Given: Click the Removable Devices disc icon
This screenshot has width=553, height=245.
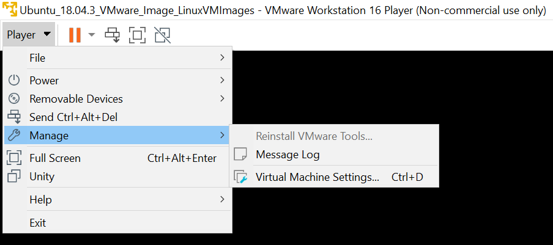Looking at the screenshot, I should pos(13,98).
